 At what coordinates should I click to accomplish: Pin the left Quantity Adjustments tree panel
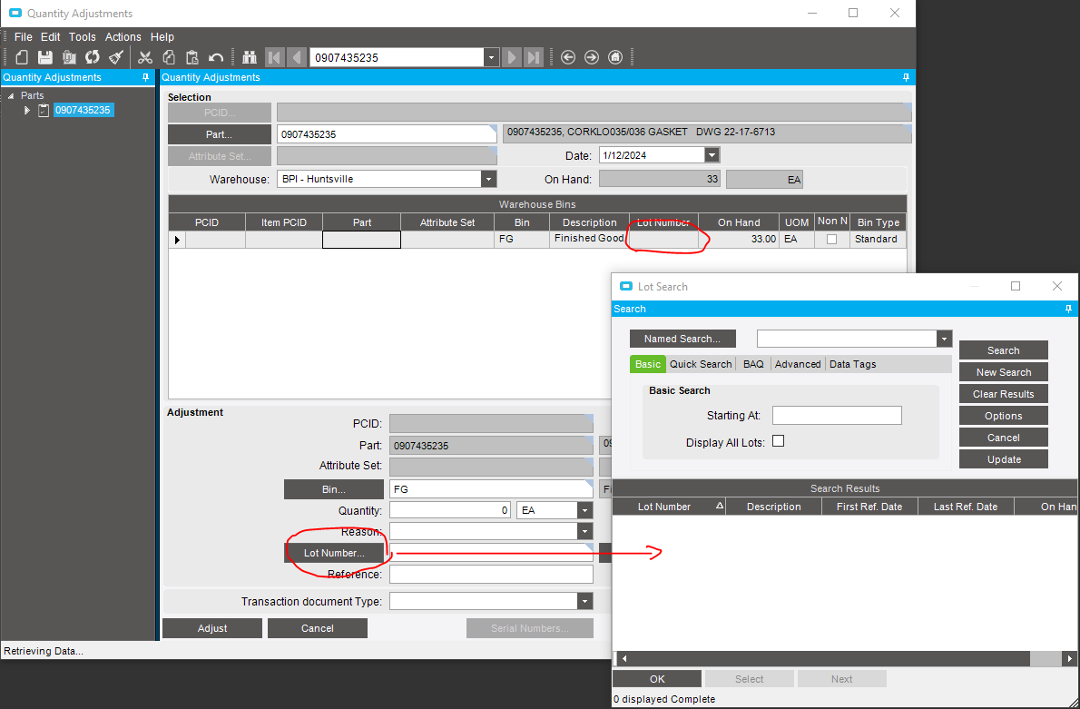(x=145, y=77)
